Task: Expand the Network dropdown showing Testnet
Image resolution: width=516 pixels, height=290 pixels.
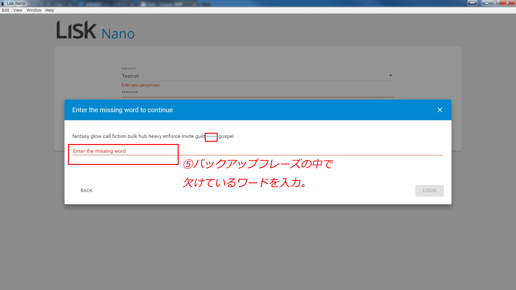Action: [258, 76]
